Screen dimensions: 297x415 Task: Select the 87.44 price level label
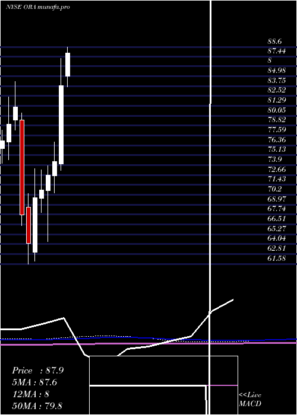pos(277,51)
